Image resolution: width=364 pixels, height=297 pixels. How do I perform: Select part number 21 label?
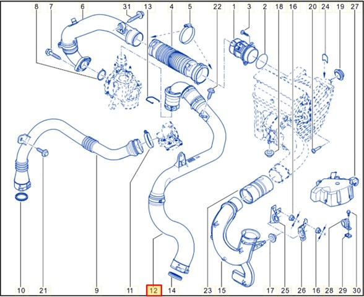tap(43, 290)
